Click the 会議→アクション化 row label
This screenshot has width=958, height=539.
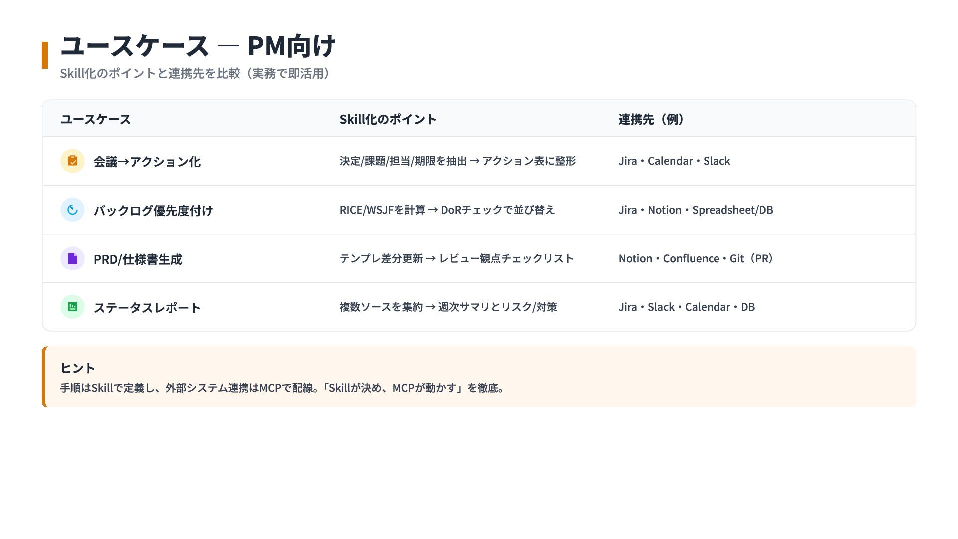[x=147, y=162]
